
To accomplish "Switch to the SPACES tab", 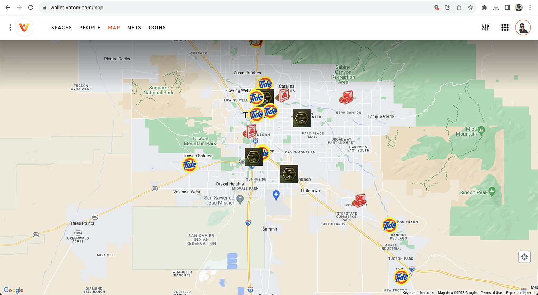I will coord(61,28).
